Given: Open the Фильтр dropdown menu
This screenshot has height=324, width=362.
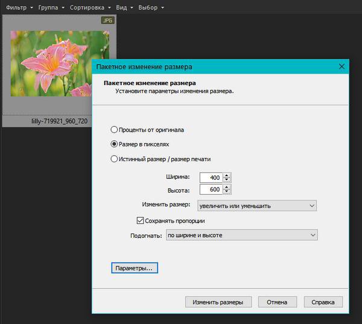Looking at the screenshot, I should click(19, 8).
